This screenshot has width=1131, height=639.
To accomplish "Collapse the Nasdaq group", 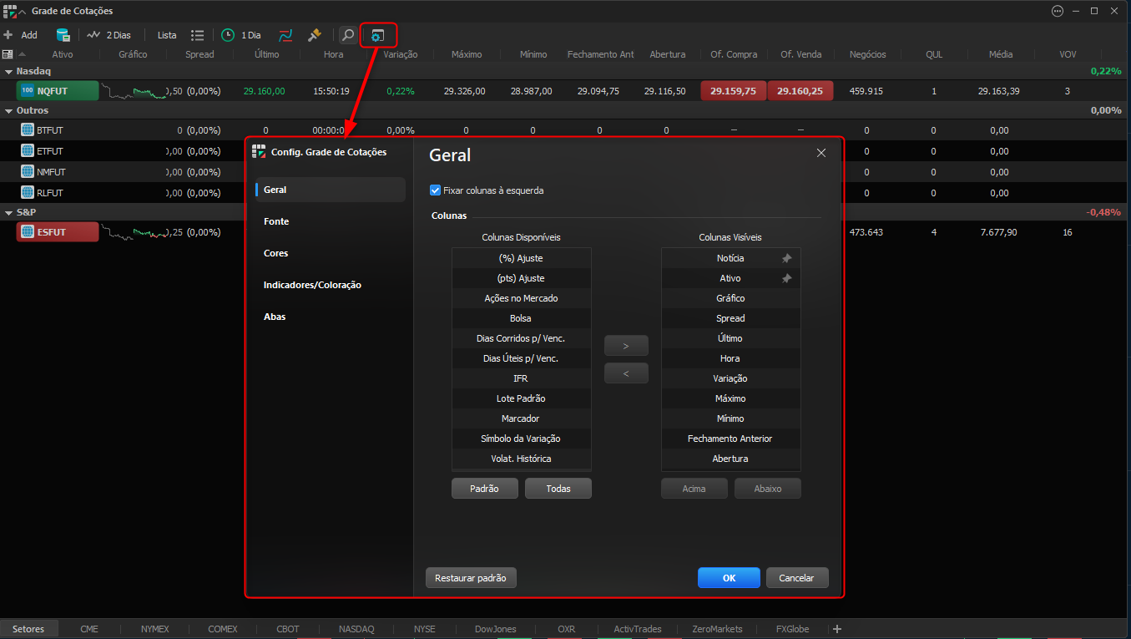I will click(9, 72).
